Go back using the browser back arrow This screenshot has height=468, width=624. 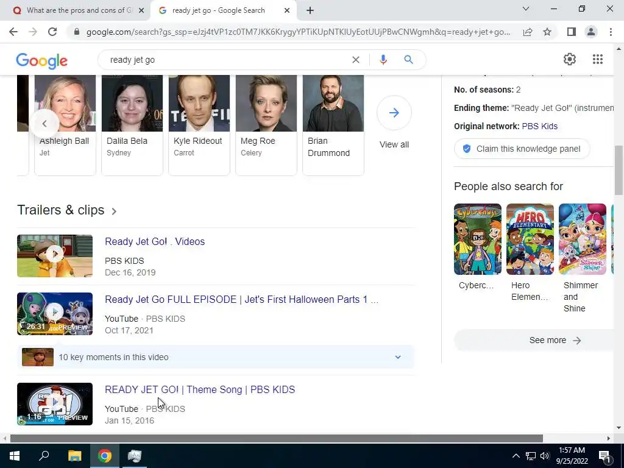click(x=13, y=32)
